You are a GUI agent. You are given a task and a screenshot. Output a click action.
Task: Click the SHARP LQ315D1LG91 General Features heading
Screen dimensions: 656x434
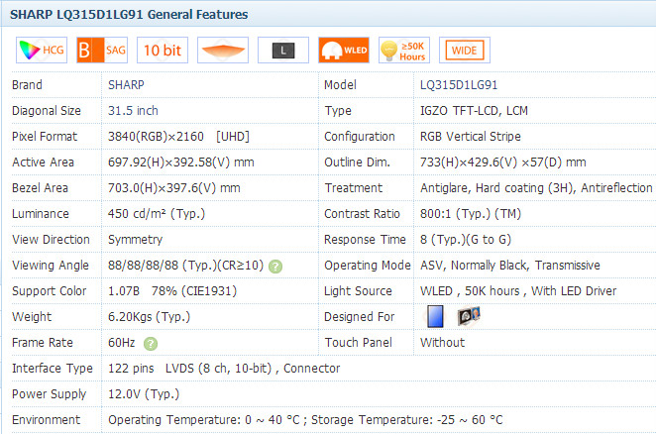tap(129, 15)
